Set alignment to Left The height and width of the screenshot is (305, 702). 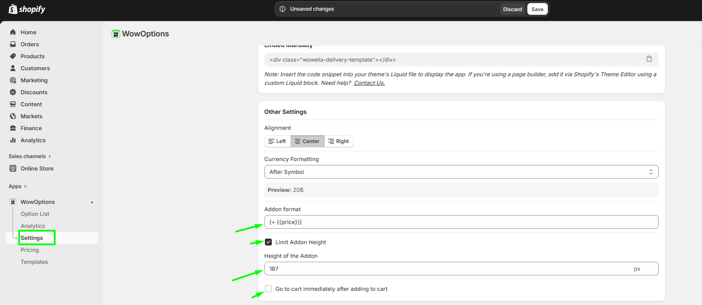[x=277, y=141]
